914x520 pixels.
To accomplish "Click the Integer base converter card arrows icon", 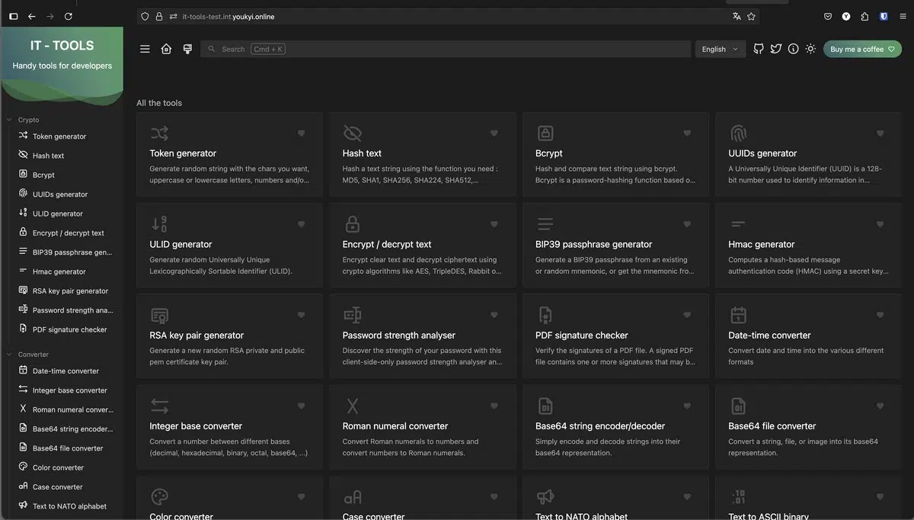I will tap(159, 406).
